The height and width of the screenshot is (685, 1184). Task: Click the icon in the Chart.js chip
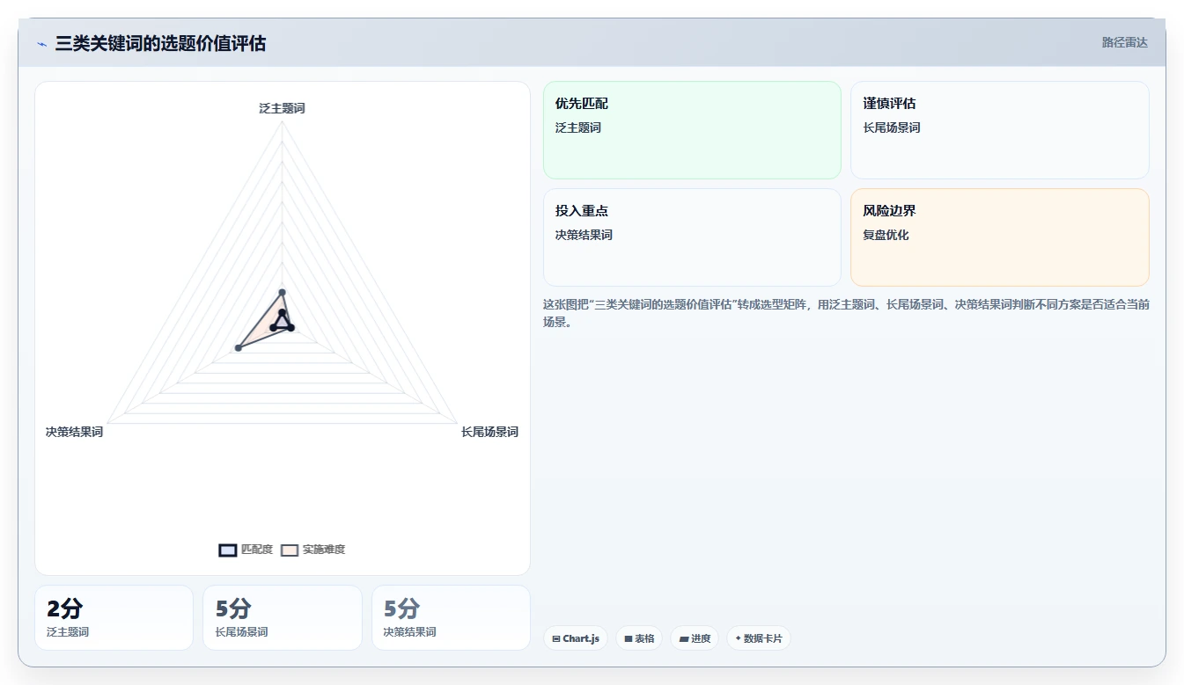point(556,638)
